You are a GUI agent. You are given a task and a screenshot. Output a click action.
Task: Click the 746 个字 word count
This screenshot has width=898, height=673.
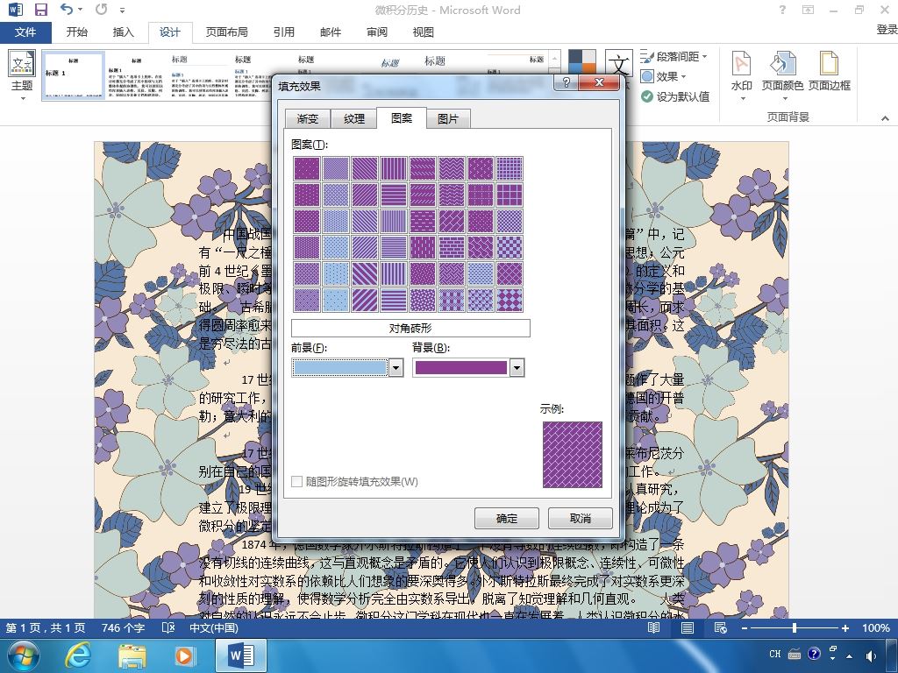(123, 627)
